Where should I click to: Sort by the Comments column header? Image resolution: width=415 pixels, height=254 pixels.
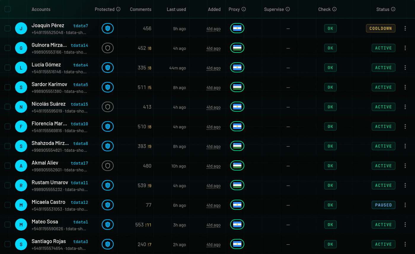[x=141, y=9]
